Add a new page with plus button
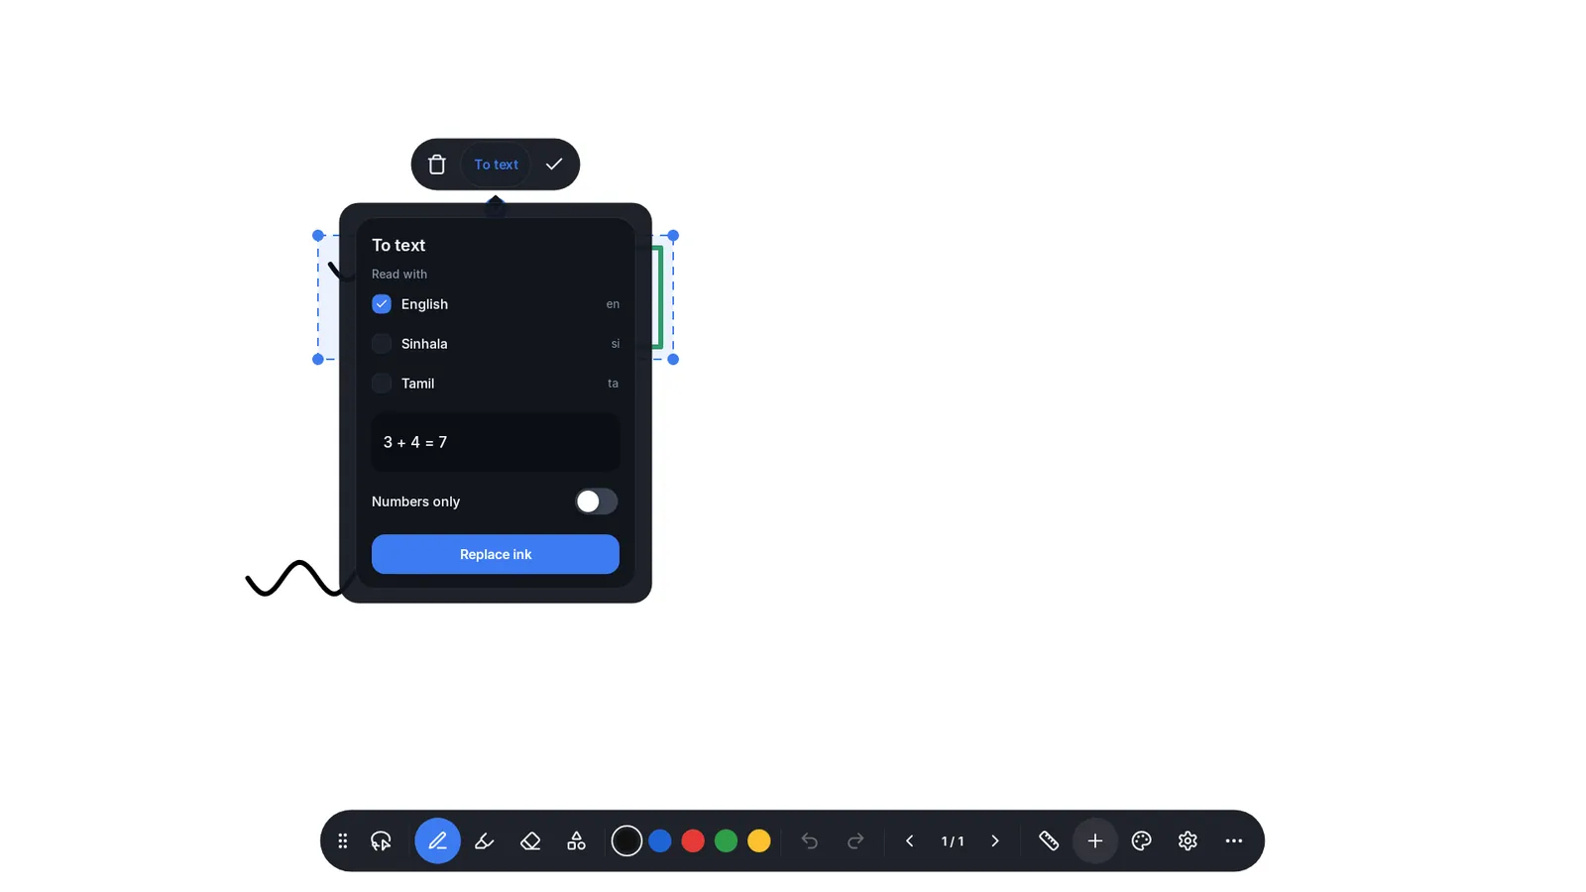 [1095, 841]
